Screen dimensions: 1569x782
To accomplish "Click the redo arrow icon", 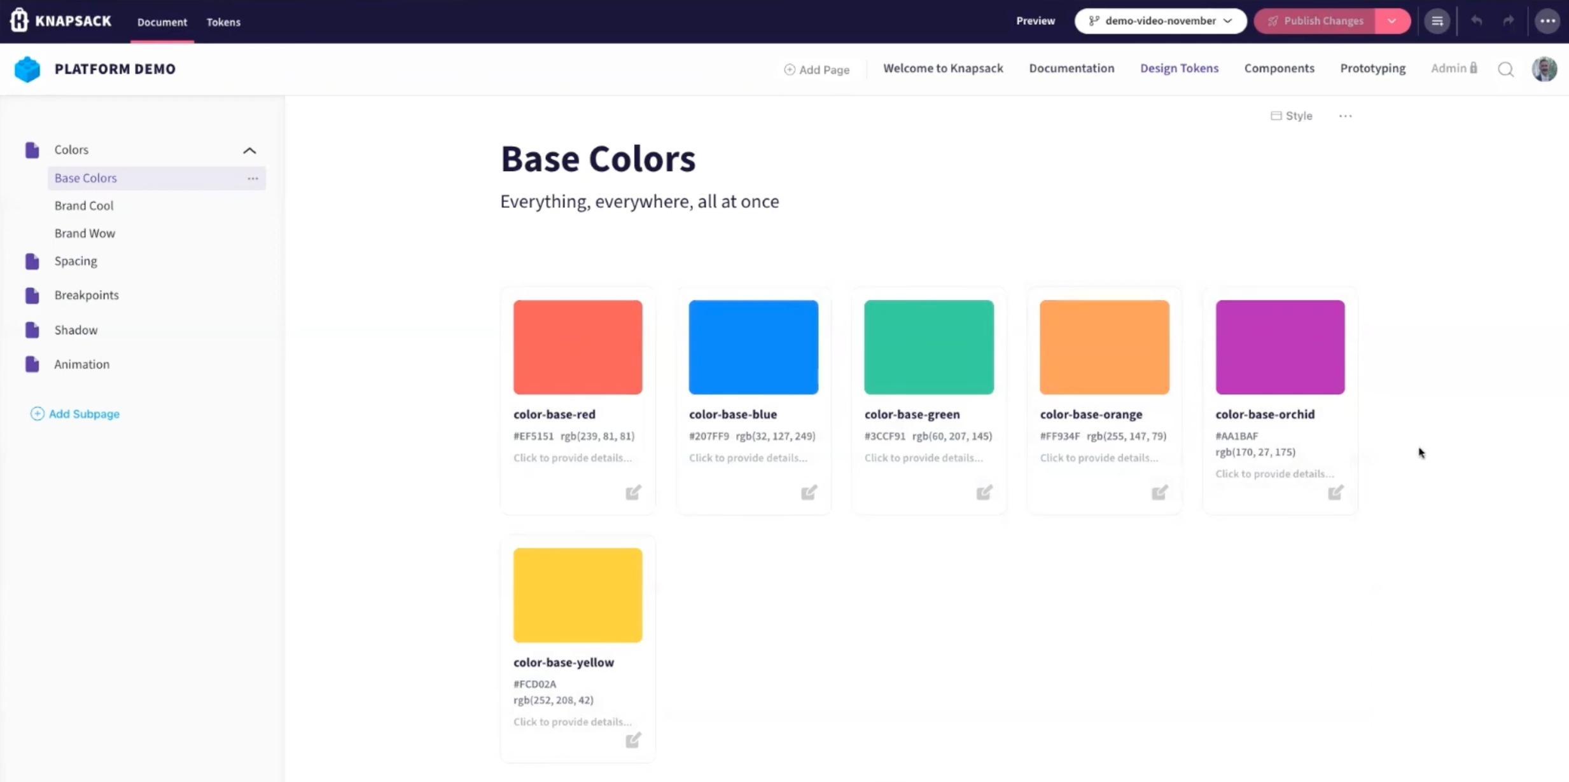I will (1508, 21).
